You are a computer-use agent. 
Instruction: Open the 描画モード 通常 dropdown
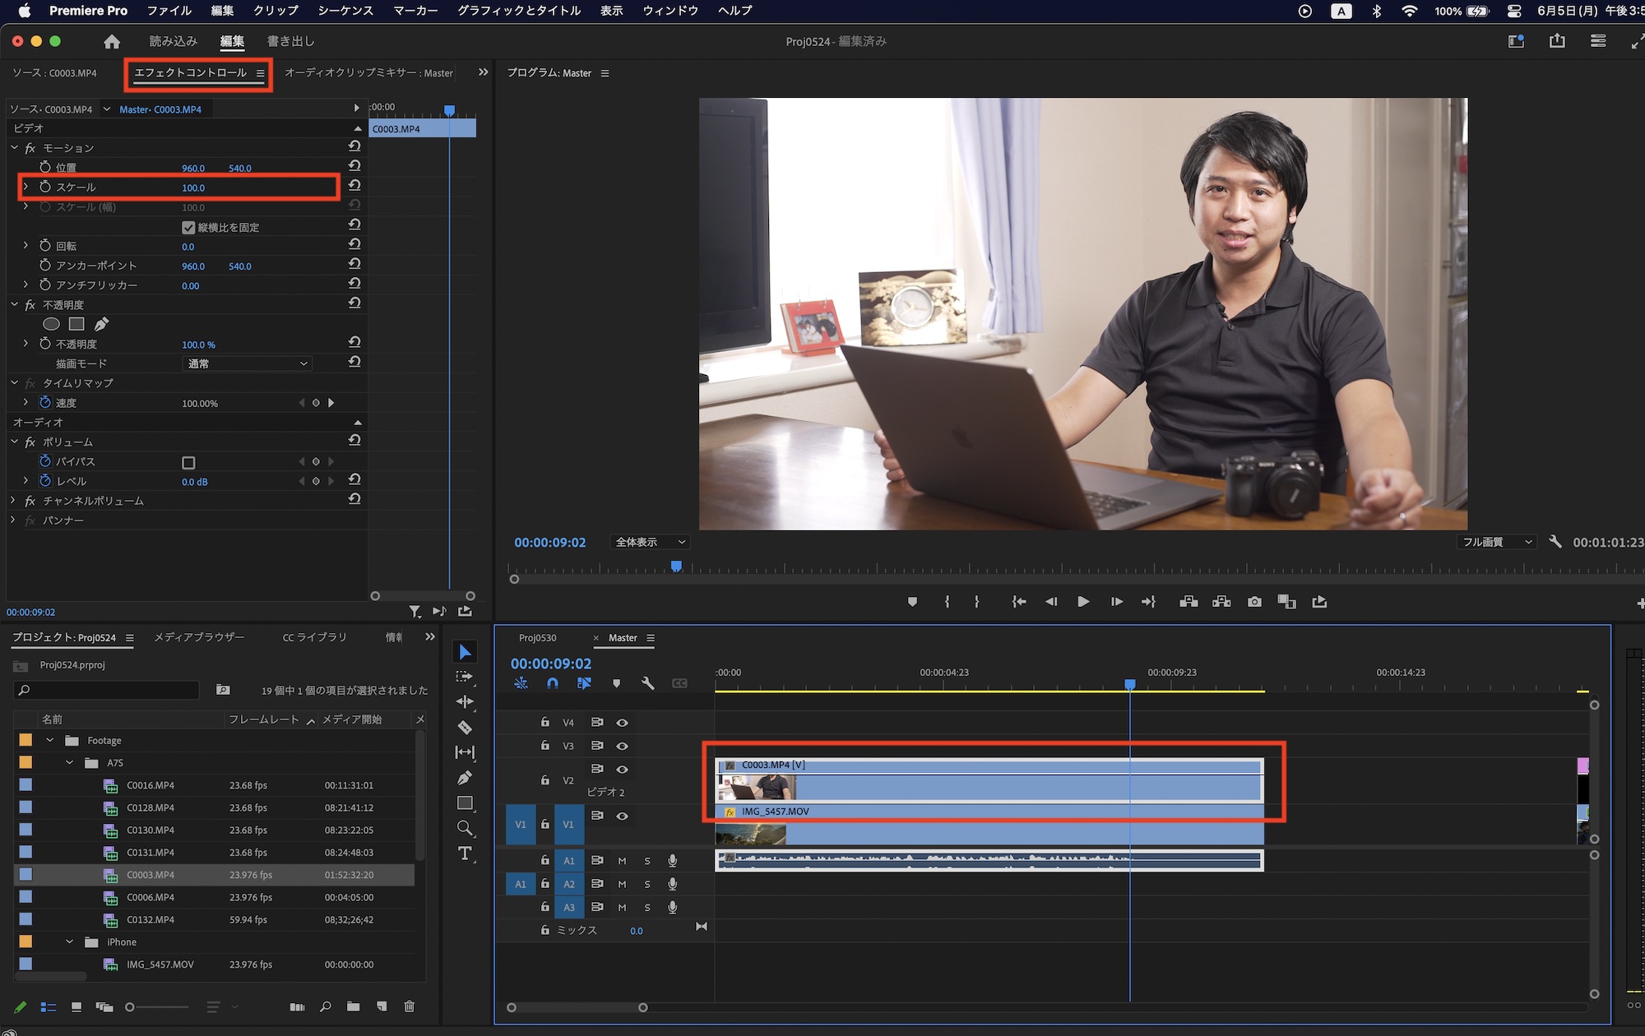pyautogui.click(x=247, y=363)
